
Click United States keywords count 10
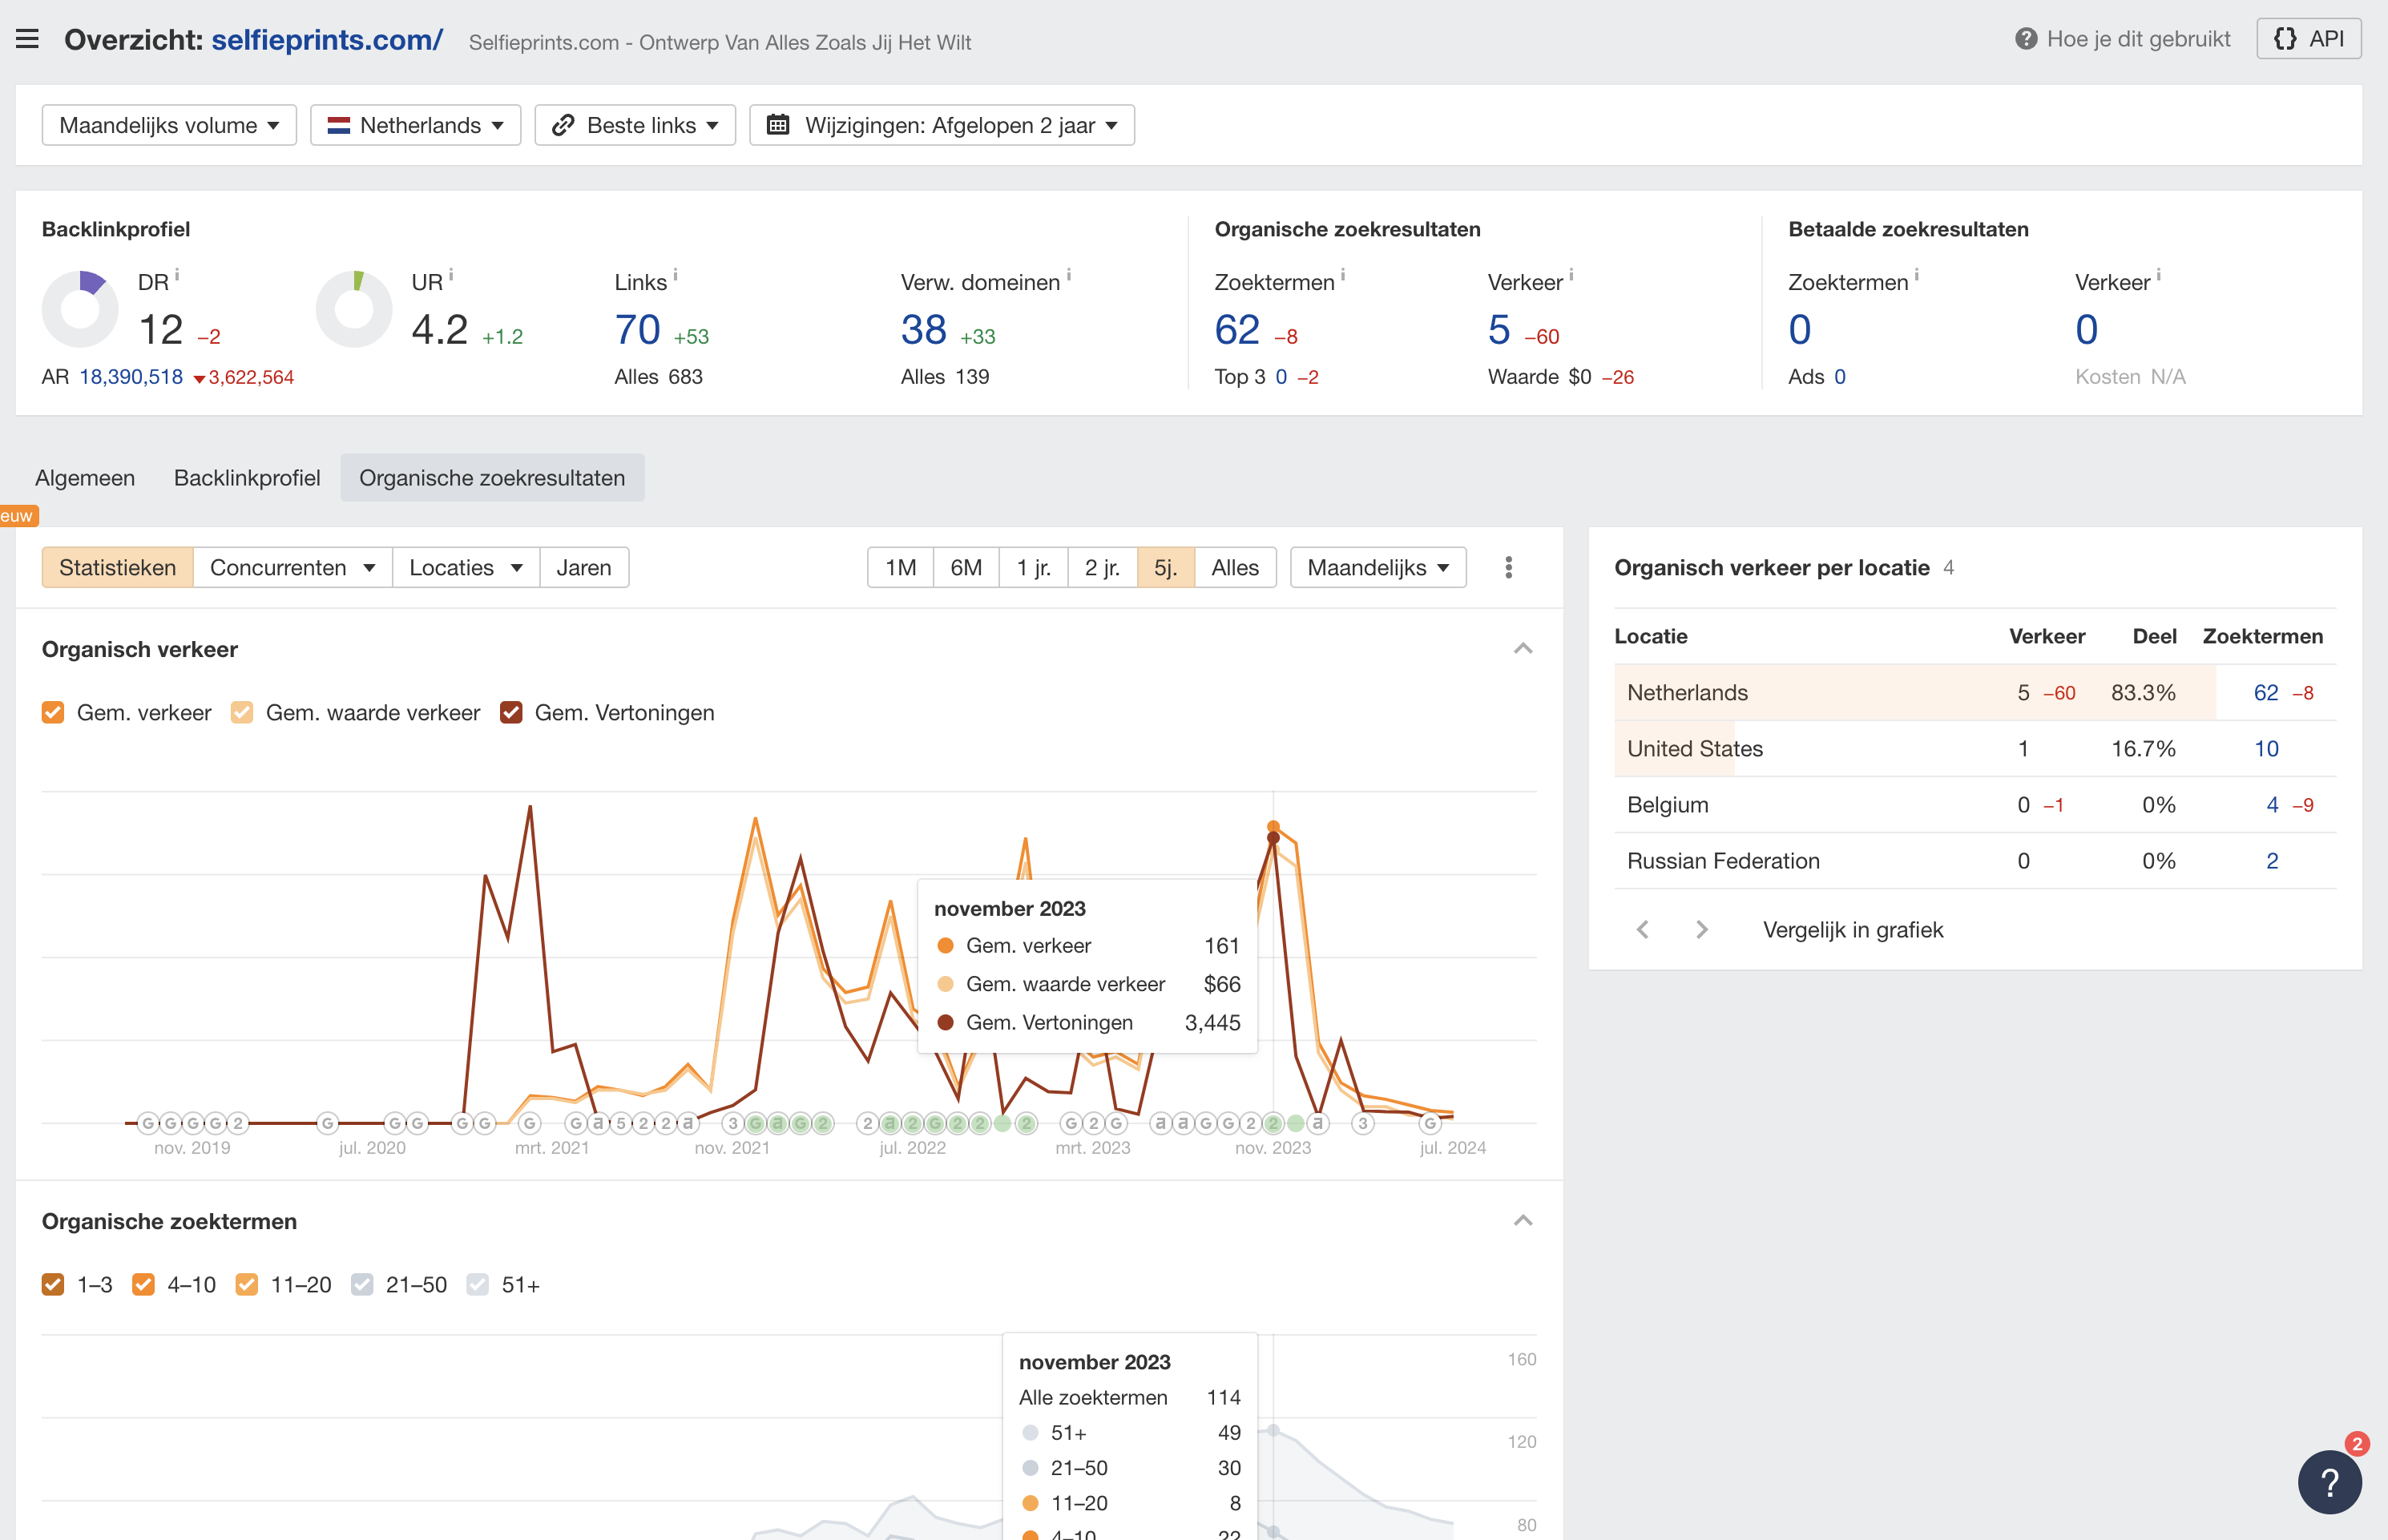pyautogui.click(x=2266, y=748)
